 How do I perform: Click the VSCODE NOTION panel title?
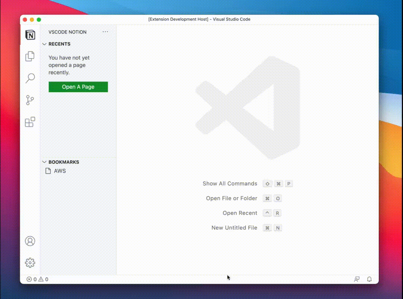[x=67, y=32]
